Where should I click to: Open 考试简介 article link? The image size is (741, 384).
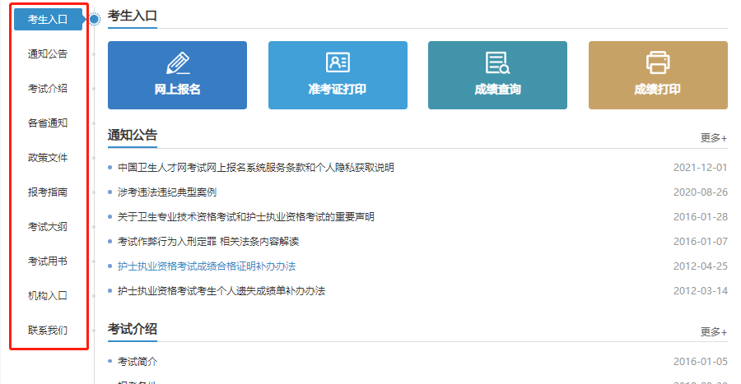pos(137,362)
